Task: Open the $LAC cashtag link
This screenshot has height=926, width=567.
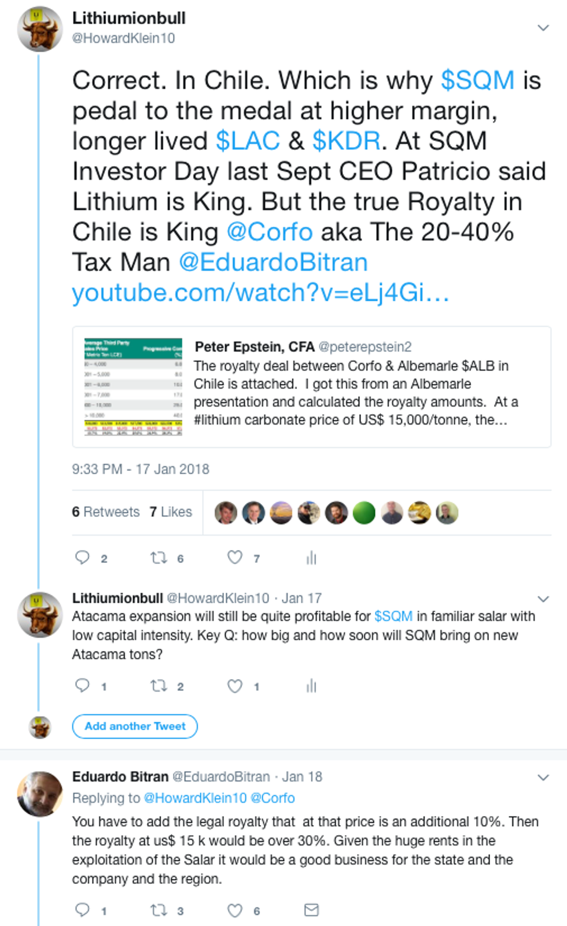Action: coord(248,141)
